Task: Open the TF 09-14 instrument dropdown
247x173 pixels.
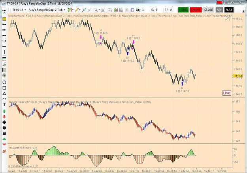Action: pos(19,10)
